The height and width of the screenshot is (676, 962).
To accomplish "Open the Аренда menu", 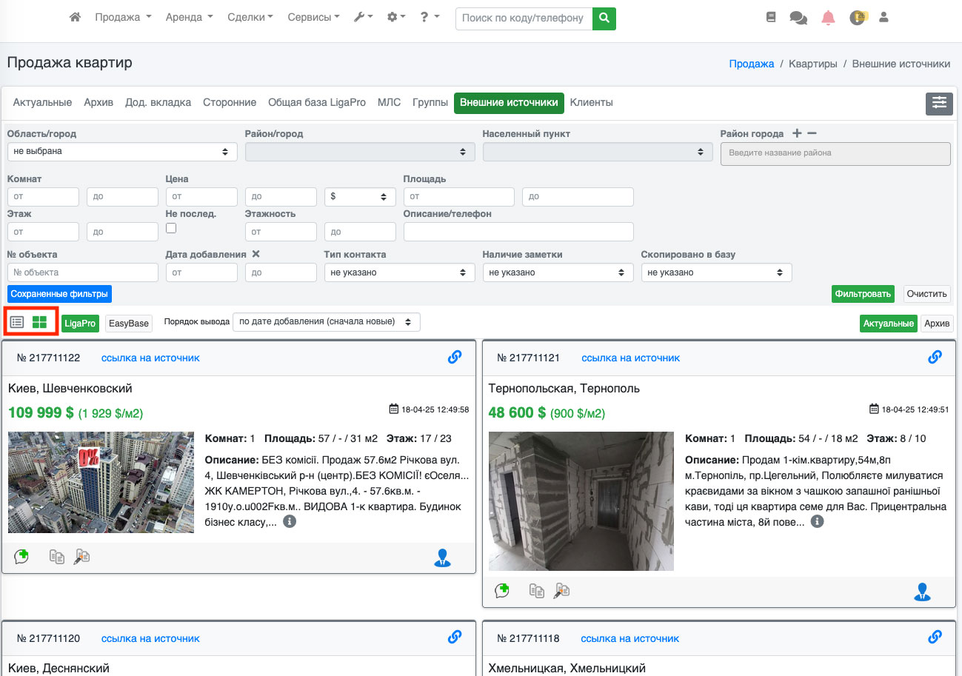I will [x=189, y=17].
